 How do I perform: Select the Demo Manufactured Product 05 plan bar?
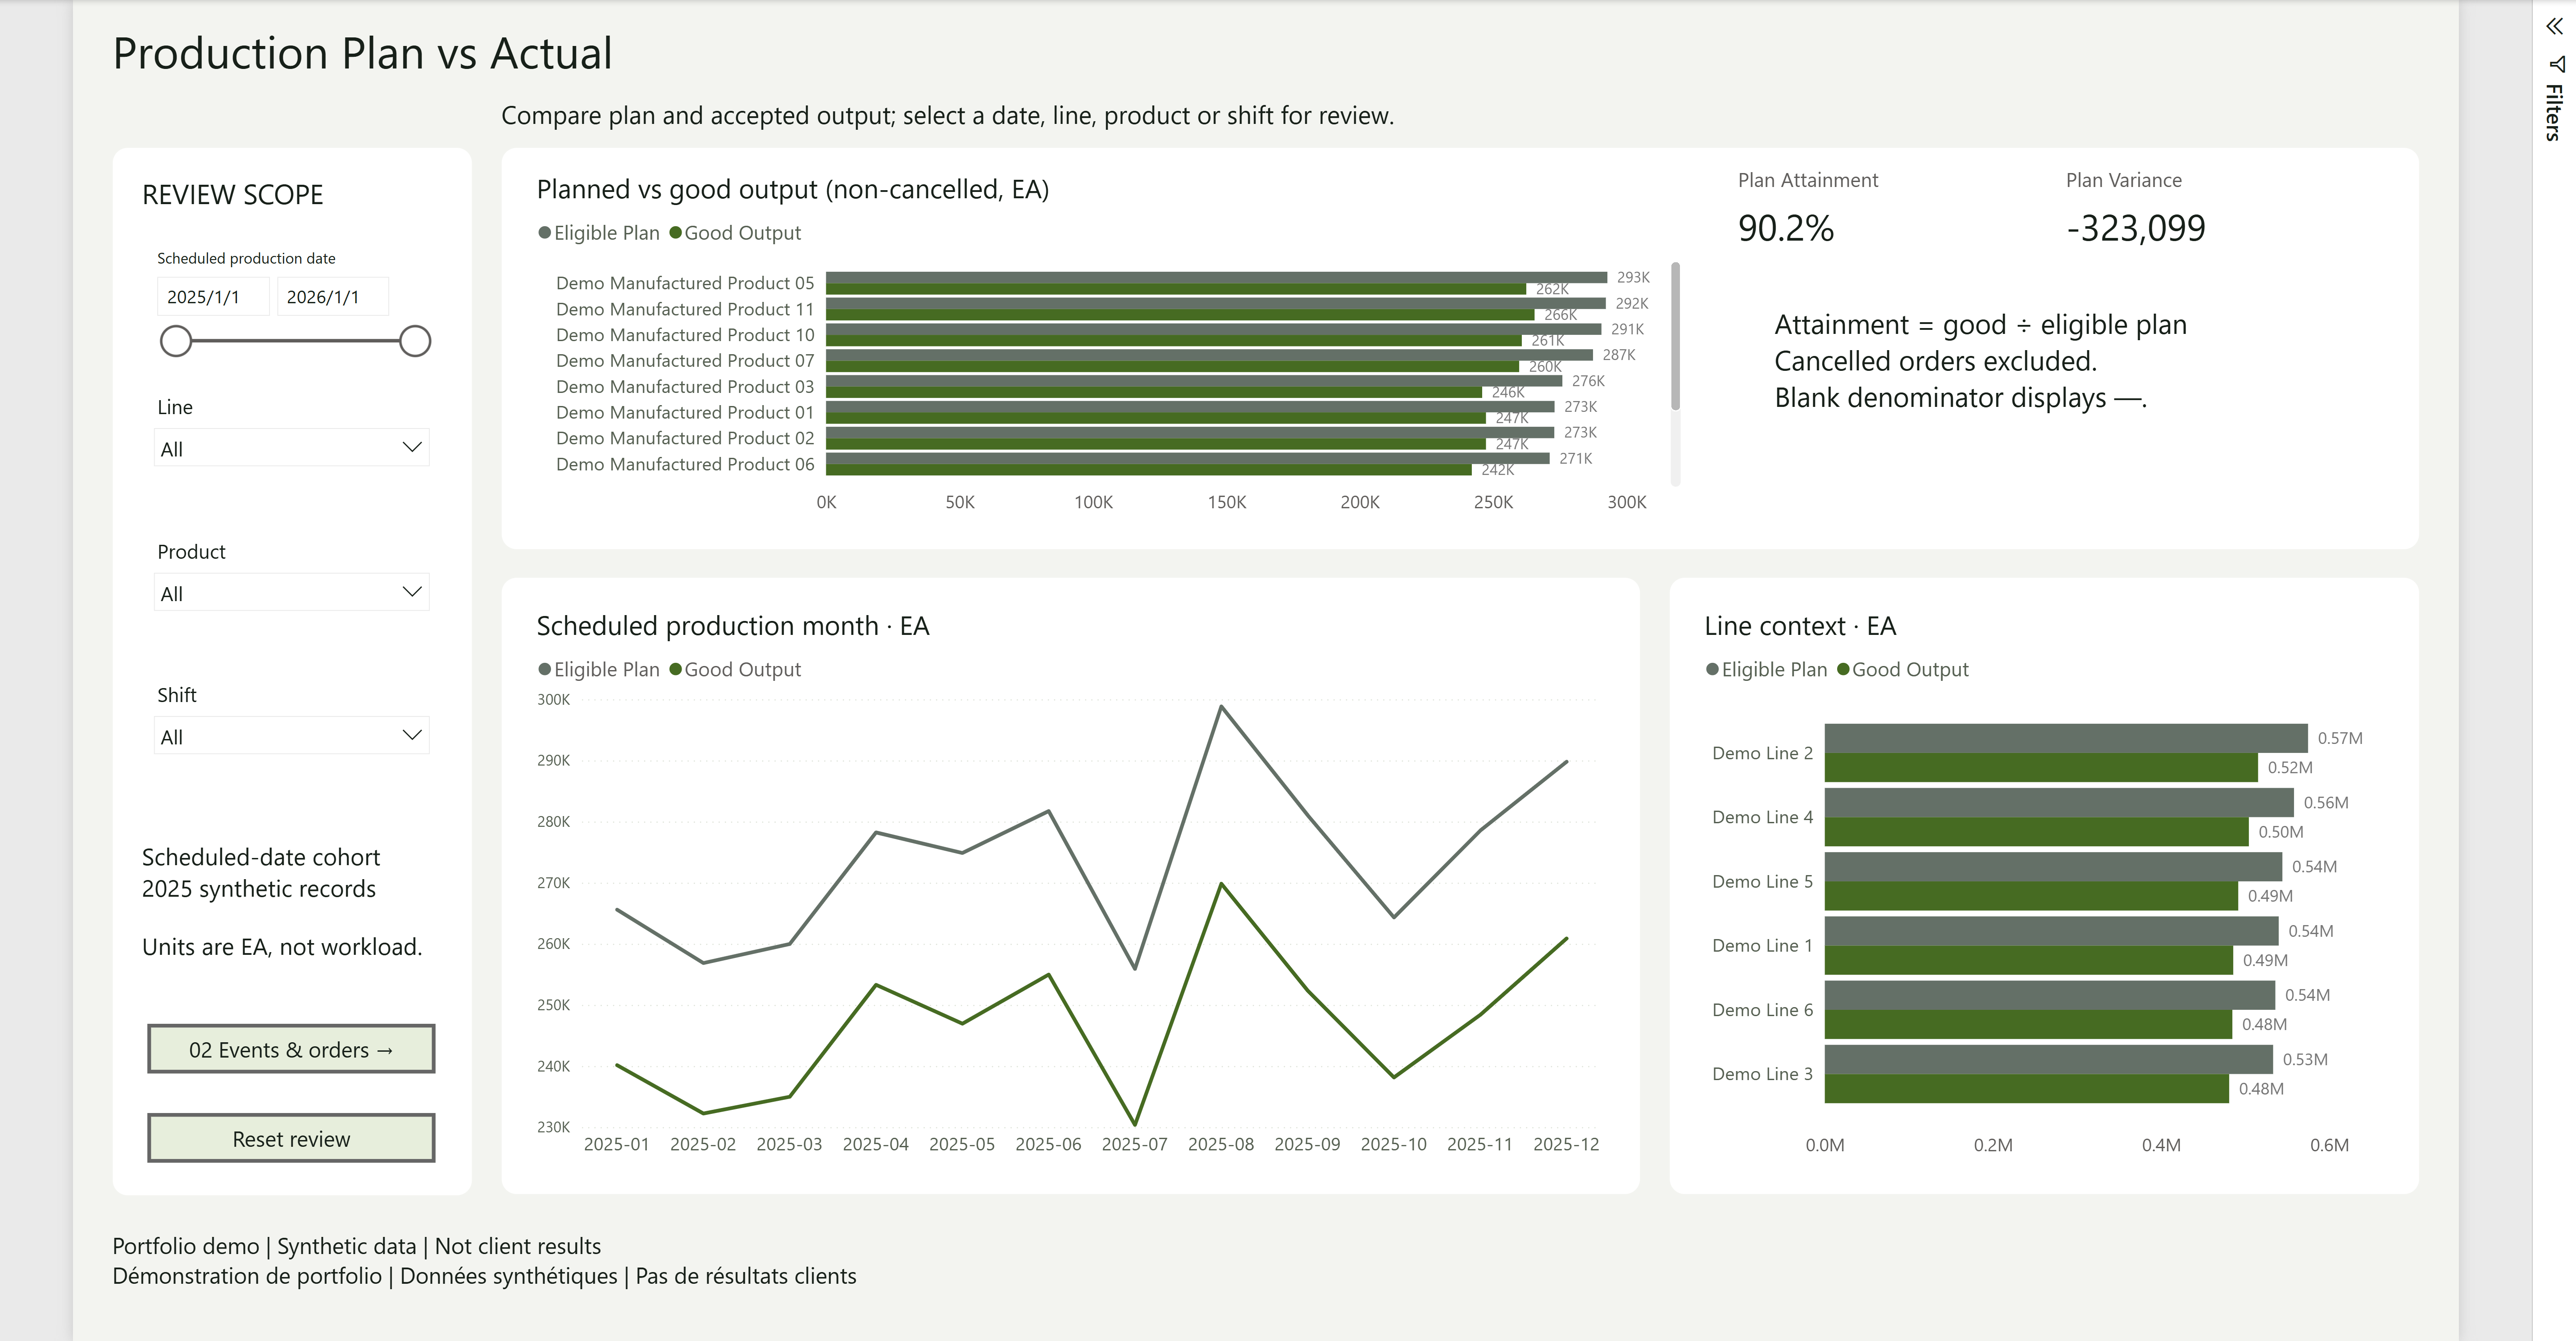[x=1216, y=277]
